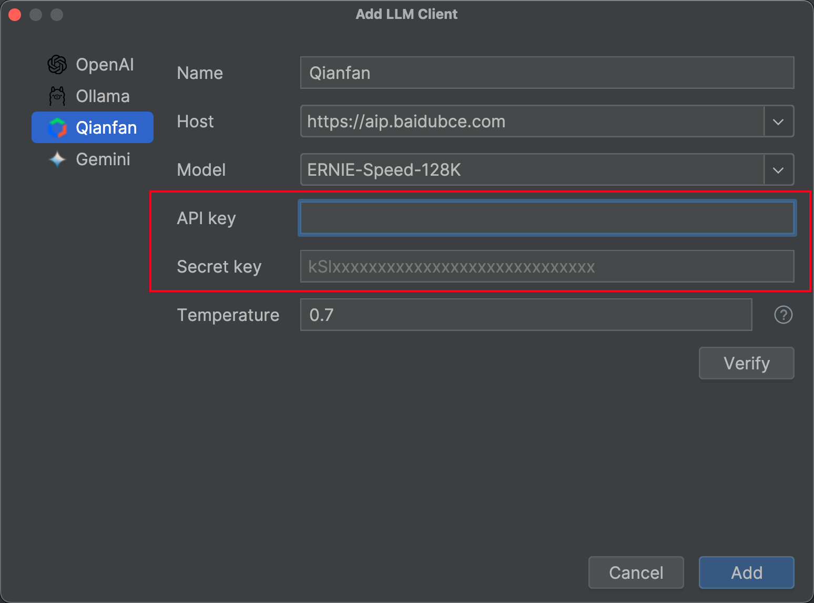Click the Verify button
The height and width of the screenshot is (603, 814).
[746, 363]
